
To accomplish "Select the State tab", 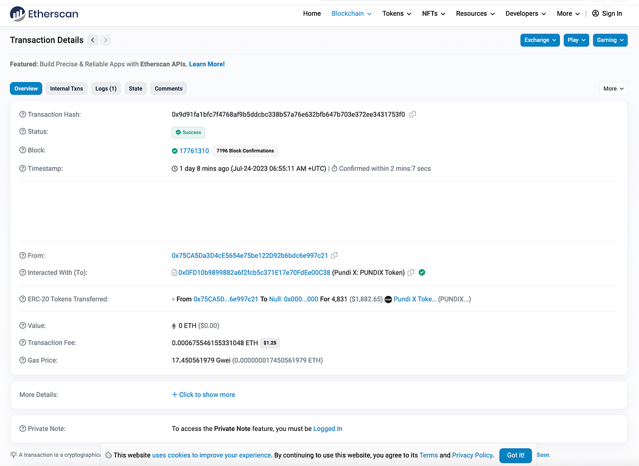I will pos(136,89).
